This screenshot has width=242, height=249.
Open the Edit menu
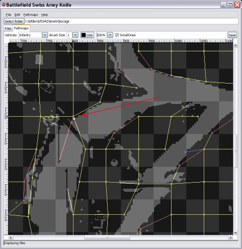click(17, 15)
